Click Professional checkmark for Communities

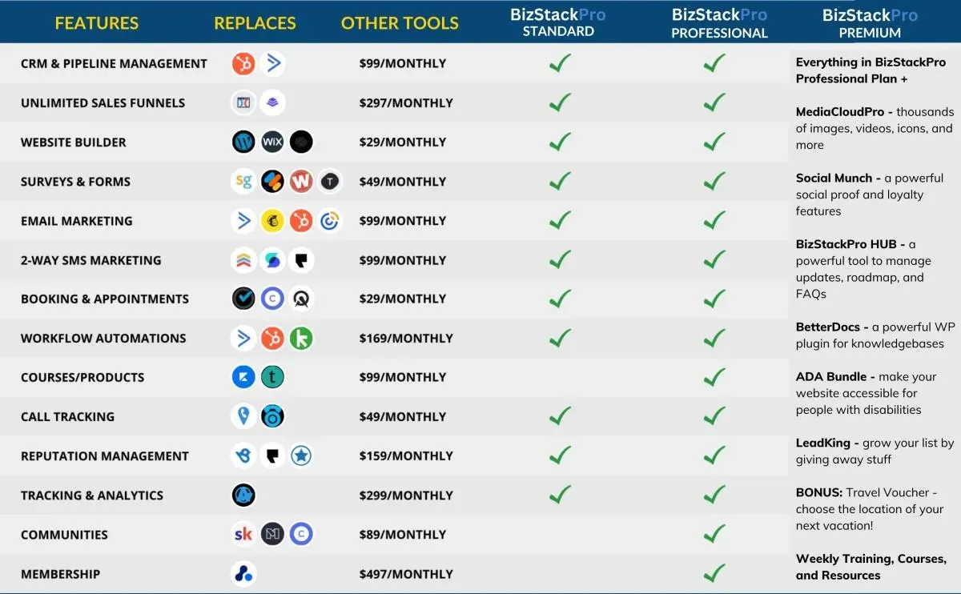(714, 533)
